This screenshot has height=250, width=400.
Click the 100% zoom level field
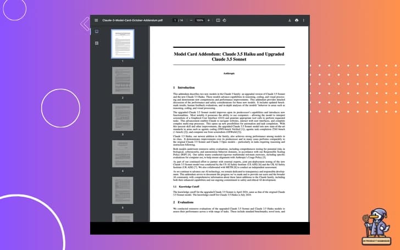(200, 20)
